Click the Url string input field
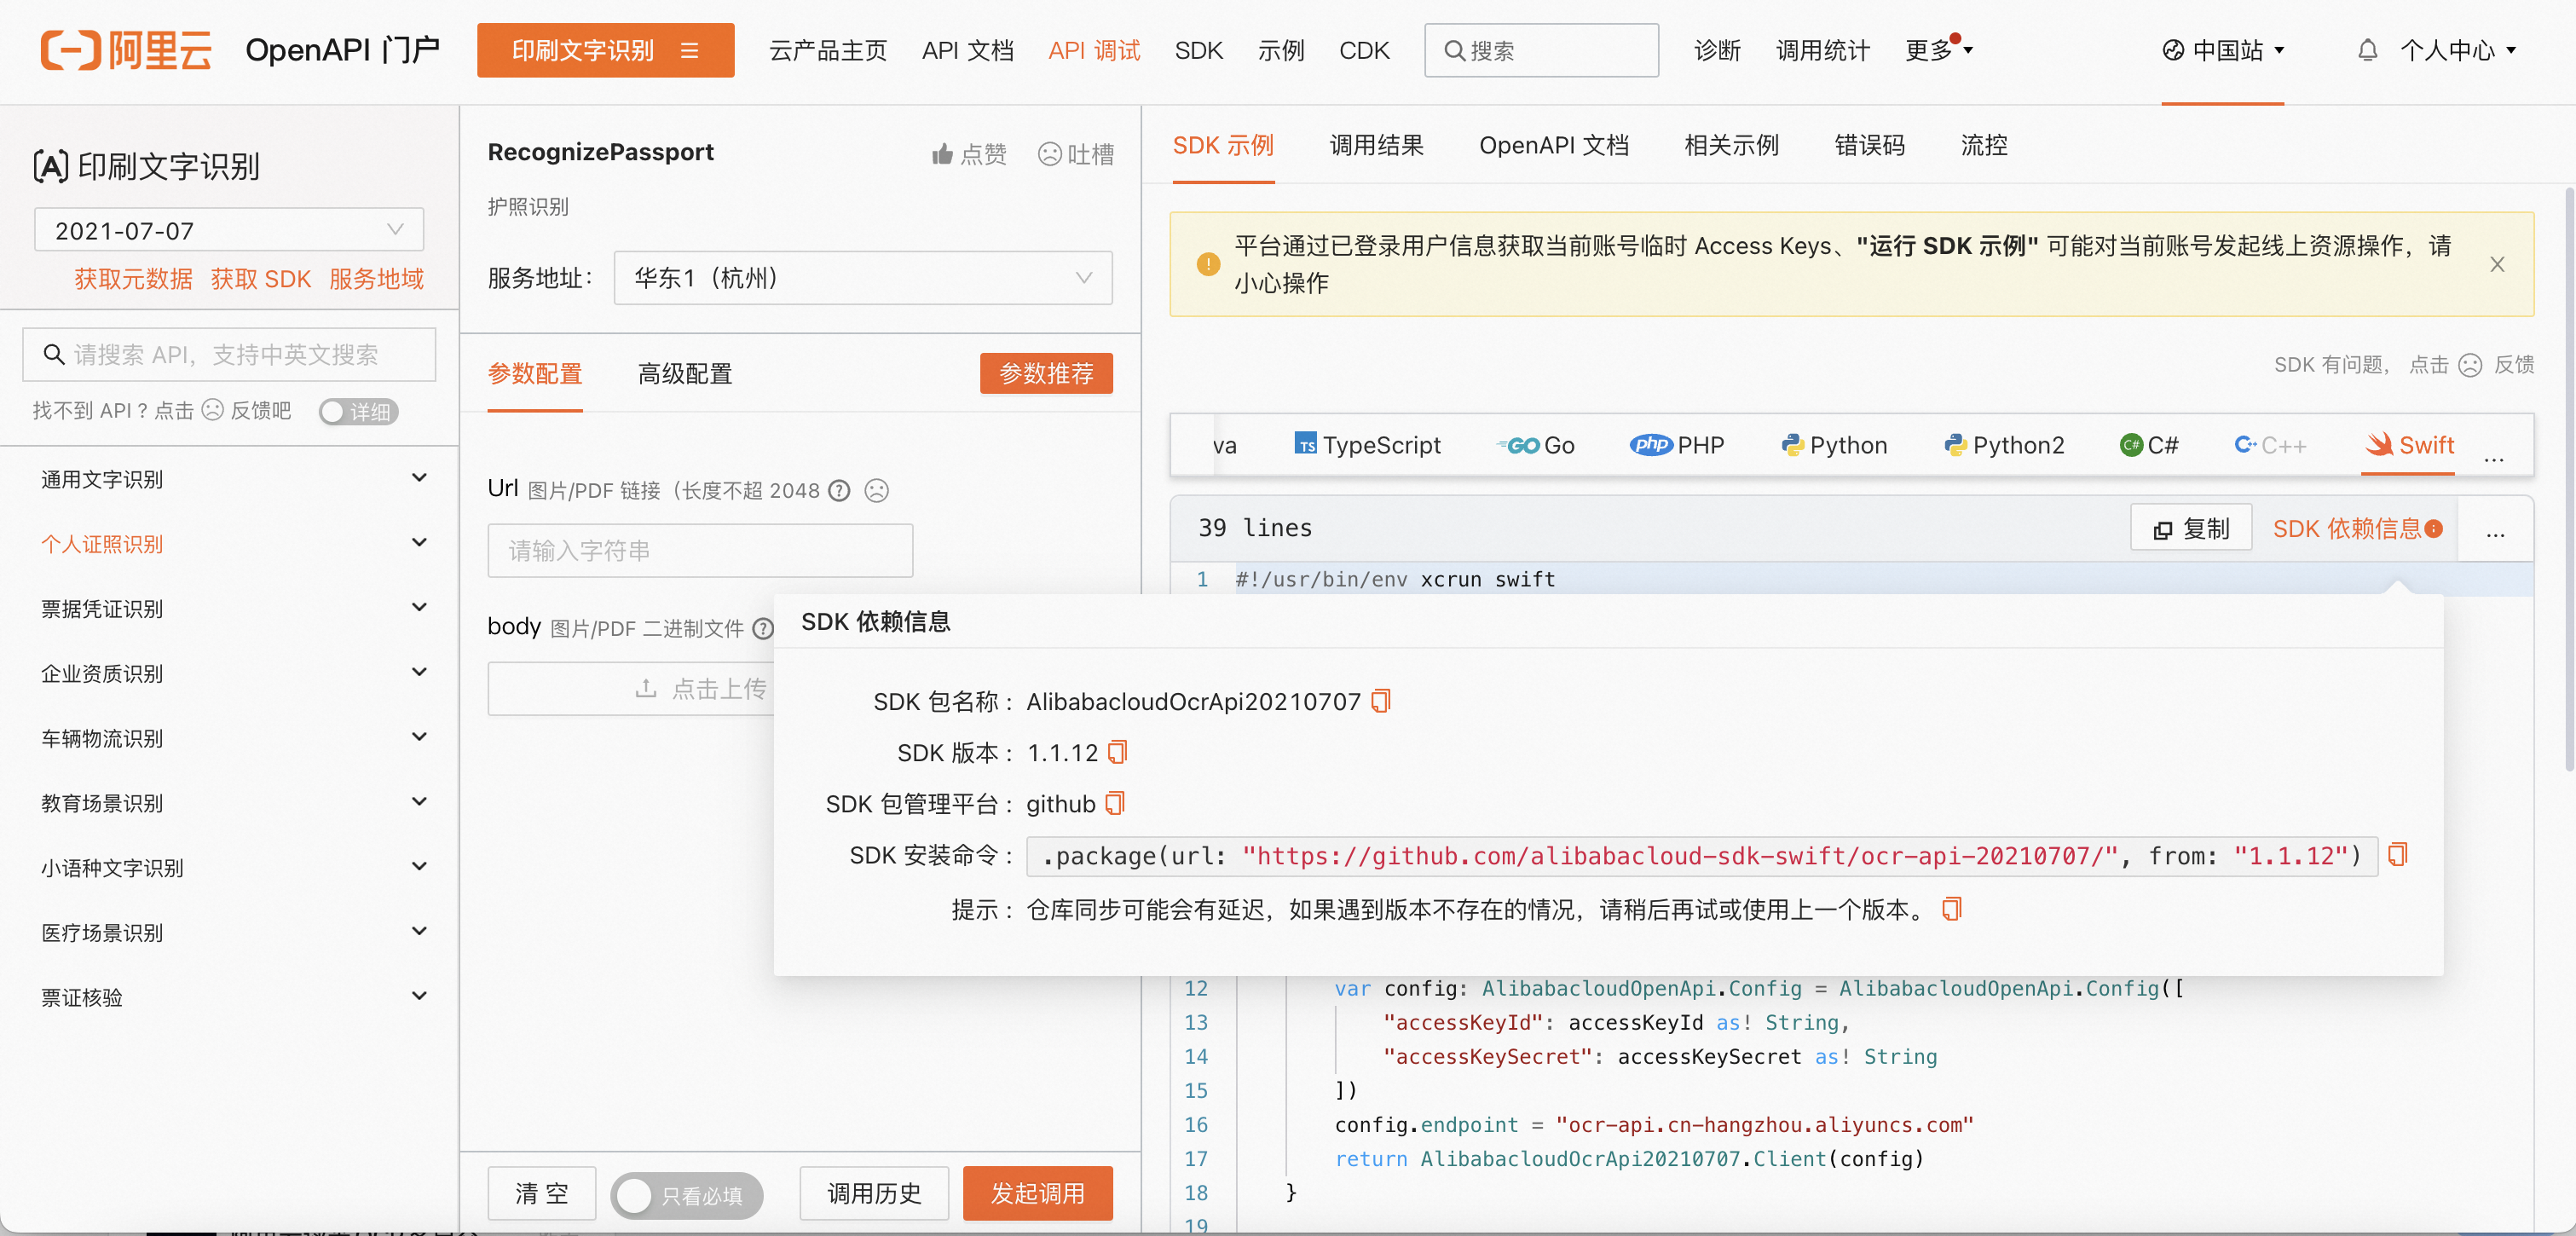 (699, 551)
